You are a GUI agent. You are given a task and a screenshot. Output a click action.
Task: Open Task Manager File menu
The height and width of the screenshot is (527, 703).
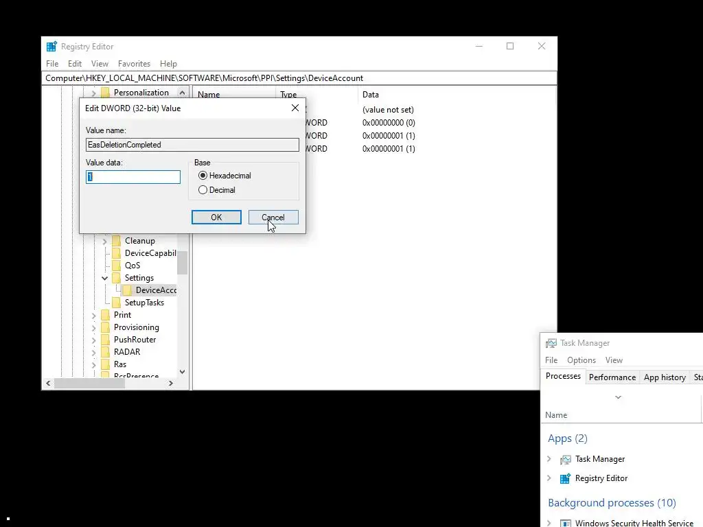(x=551, y=360)
